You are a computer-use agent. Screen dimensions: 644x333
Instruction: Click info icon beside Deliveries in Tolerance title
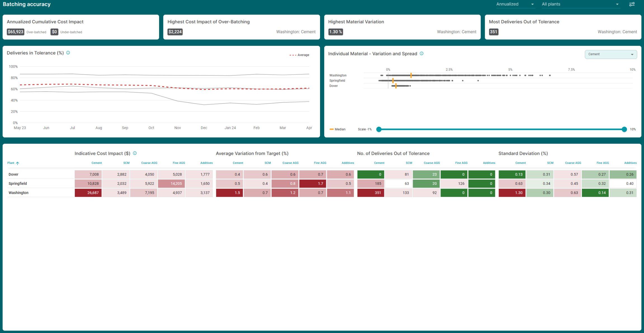[x=68, y=53]
